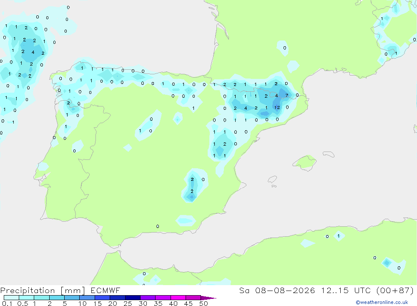Click the 15–20 mm legend color swatch
This screenshot has width=417, height=306.
point(103,298)
